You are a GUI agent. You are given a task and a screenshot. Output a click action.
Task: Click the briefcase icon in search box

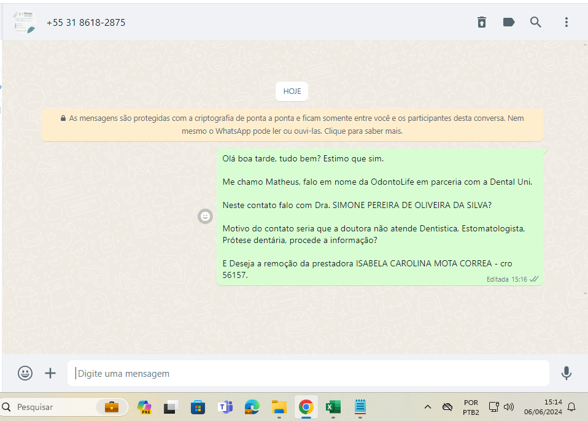(111, 407)
